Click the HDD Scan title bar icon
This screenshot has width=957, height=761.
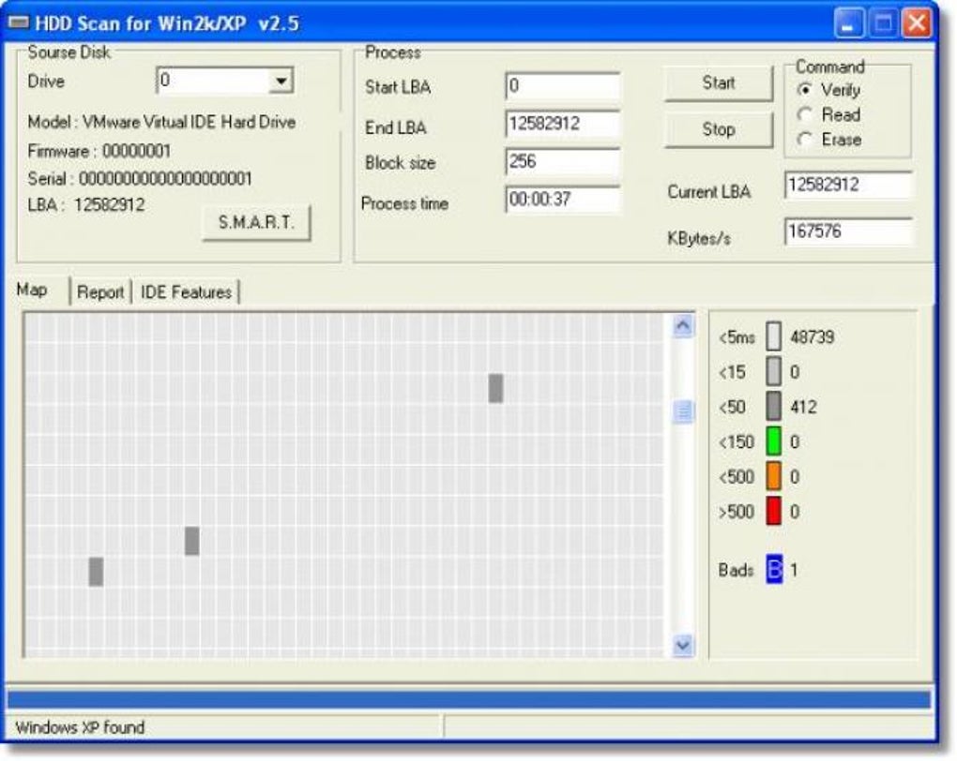pos(19,23)
